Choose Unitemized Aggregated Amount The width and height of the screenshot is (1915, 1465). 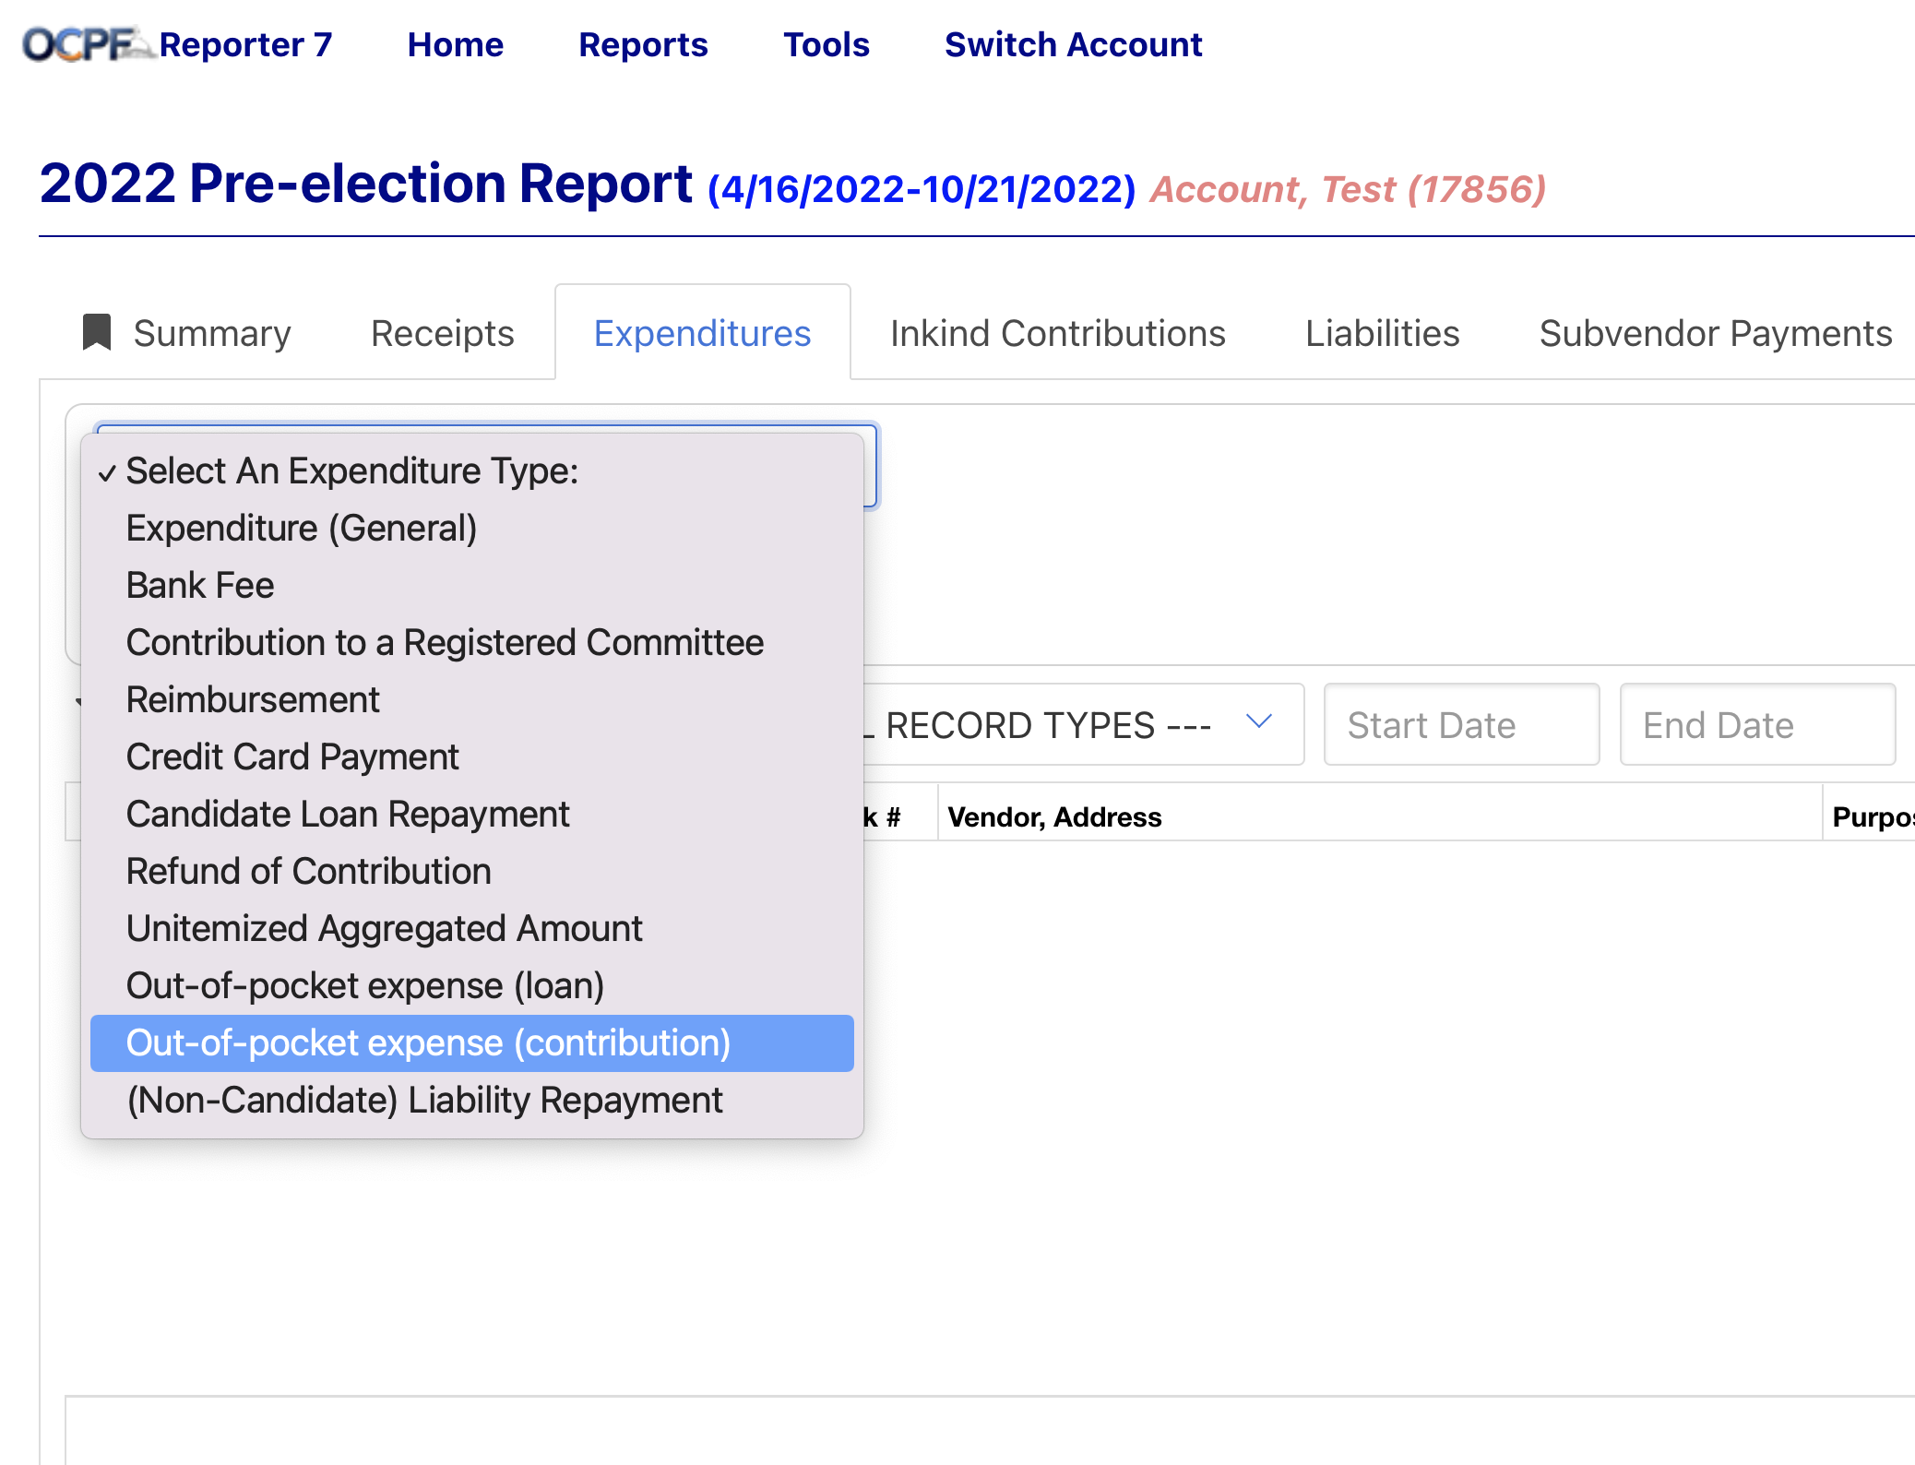pyautogui.click(x=384, y=929)
